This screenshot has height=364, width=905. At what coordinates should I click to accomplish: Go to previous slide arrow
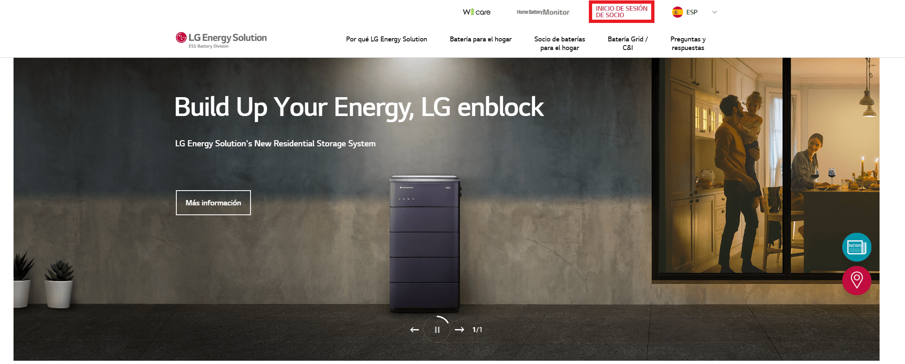click(415, 330)
